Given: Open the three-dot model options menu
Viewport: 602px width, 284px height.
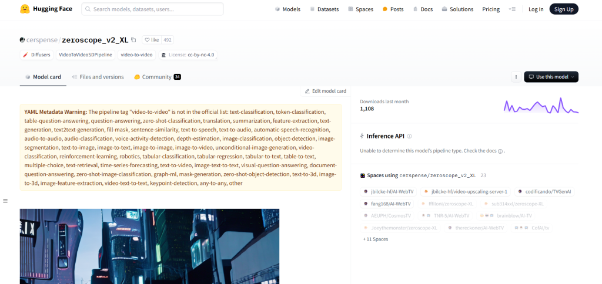Looking at the screenshot, I should coord(516,77).
